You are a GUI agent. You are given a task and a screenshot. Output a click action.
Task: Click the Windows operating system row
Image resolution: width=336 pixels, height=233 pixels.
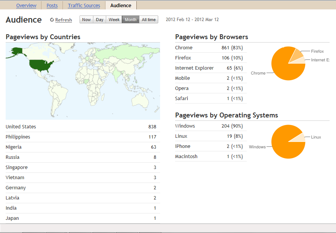click(x=211, y=126)
